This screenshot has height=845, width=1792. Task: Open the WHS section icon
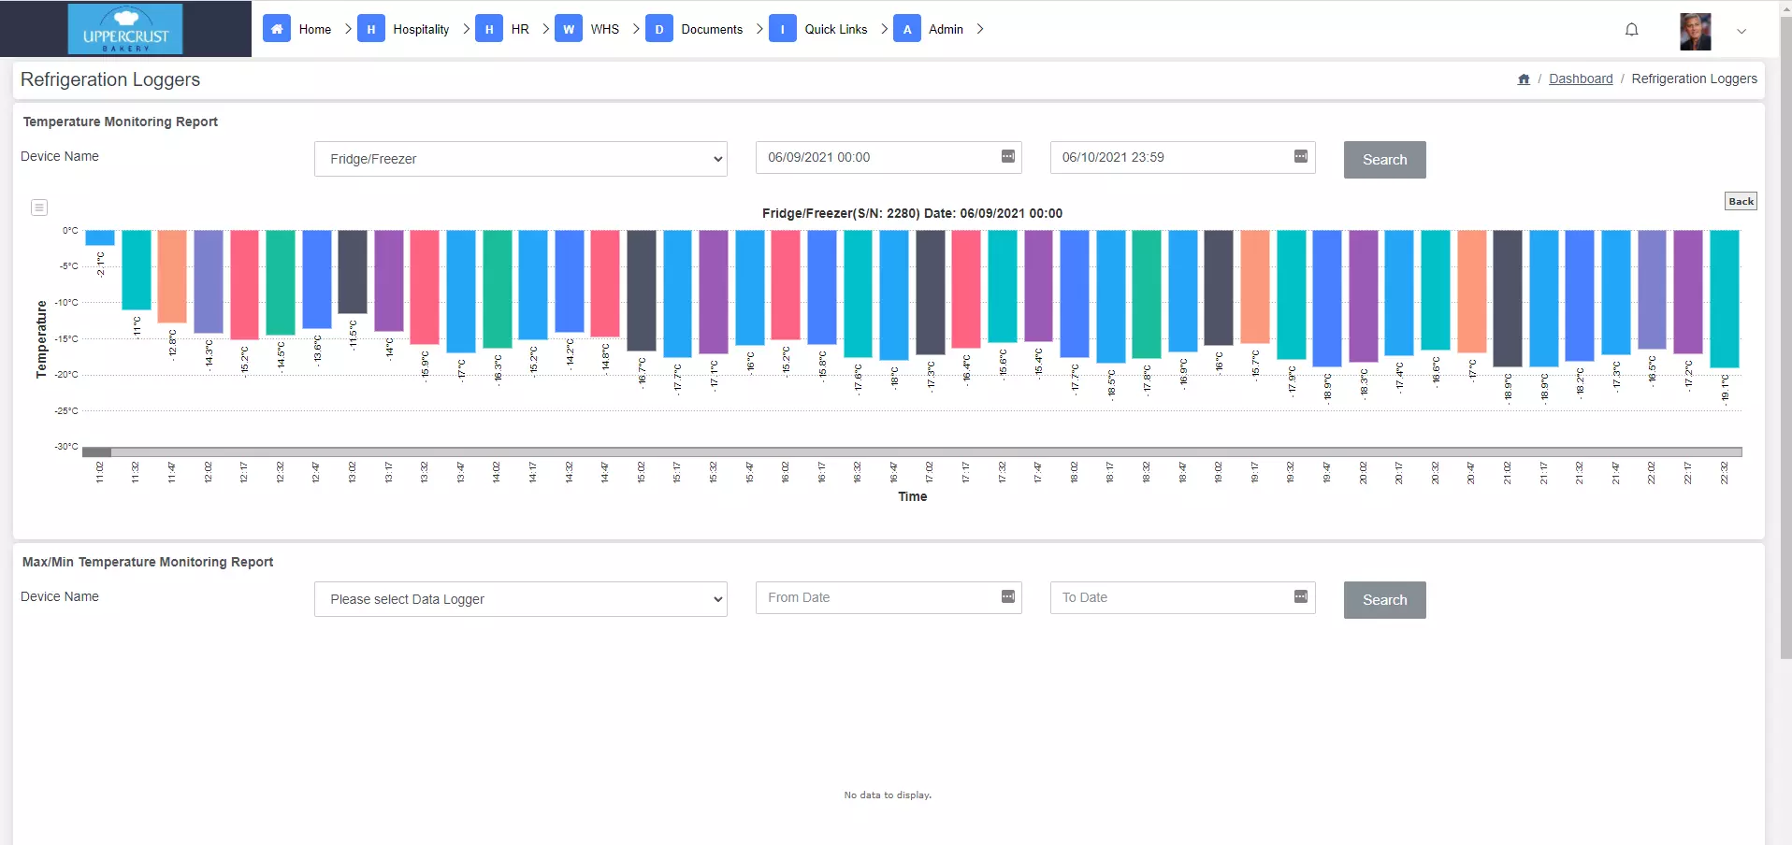click(x=570, y=29)
